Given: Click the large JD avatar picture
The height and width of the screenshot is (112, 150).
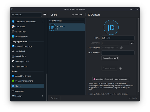Looking at the screenshot, I should click(x=111, y=27).
